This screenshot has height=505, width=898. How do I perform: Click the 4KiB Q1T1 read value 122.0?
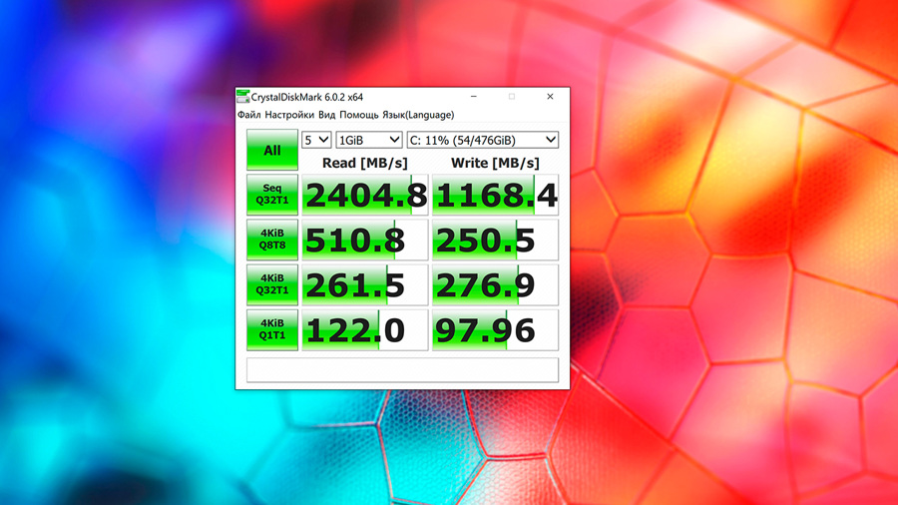[365, 329]
